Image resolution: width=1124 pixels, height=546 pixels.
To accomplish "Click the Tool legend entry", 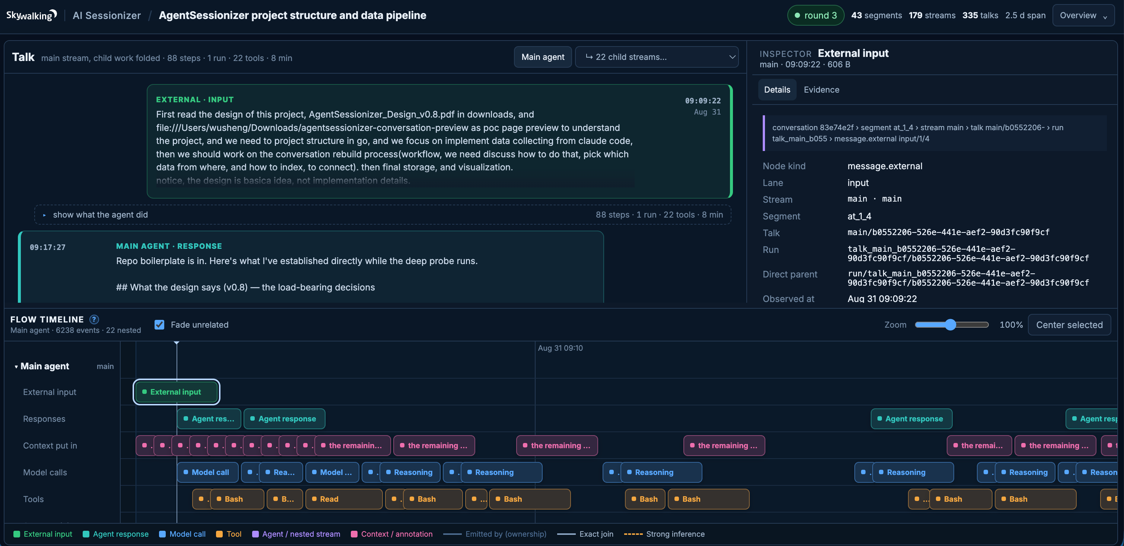I will (x=229, y=534).
